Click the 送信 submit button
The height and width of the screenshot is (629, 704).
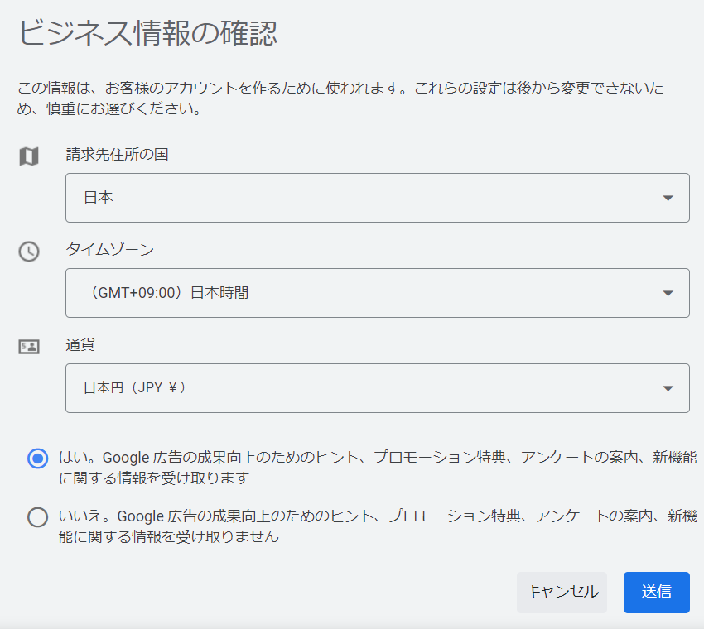click(x=657, y=593)
